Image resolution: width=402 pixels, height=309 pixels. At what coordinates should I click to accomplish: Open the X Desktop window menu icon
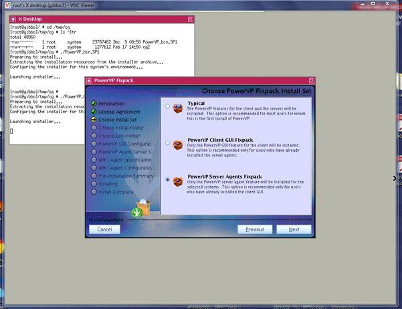(13, 19)
